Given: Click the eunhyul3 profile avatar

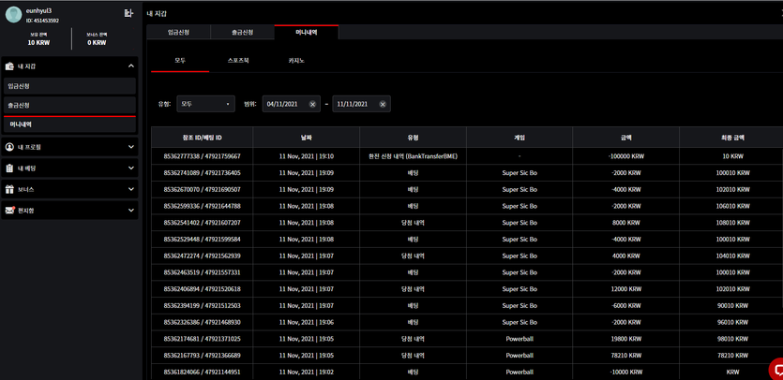Looking at the screenshot, I should [13, 14].
